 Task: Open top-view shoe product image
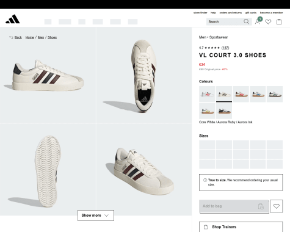[144, 75]
